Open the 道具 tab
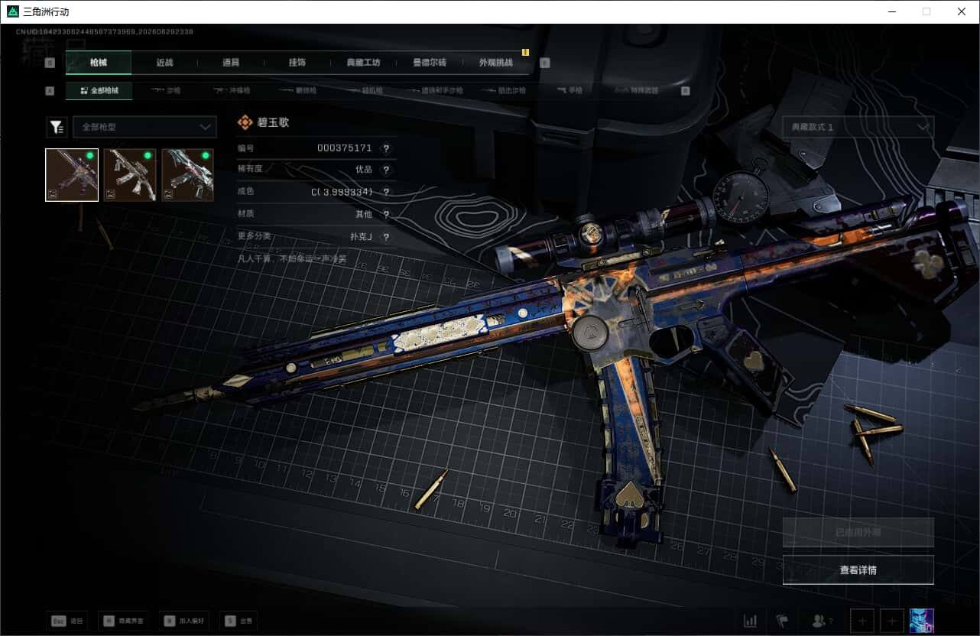Viewport: 980px width, 636px height. (x=231, y=63)
